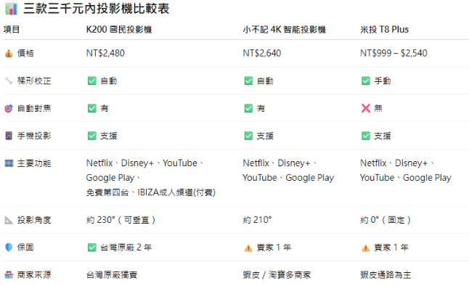Viewport: 469px width, 286px height.
Task: Click the wrench icon next to 梯形校正
Action: pyautogui.click(x=9, y=81)
